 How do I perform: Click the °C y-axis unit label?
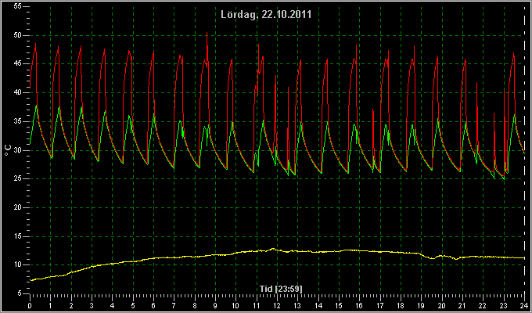click(8, 151)
